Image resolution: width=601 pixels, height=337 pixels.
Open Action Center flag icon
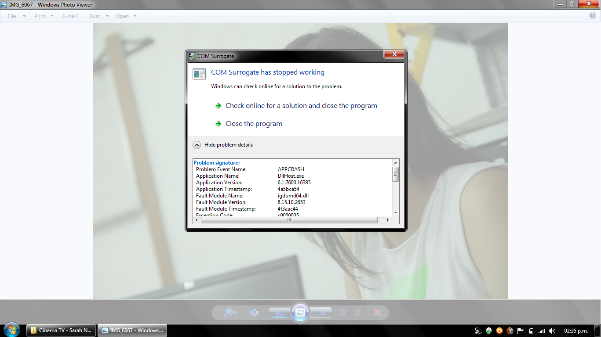tap(521, 331)
